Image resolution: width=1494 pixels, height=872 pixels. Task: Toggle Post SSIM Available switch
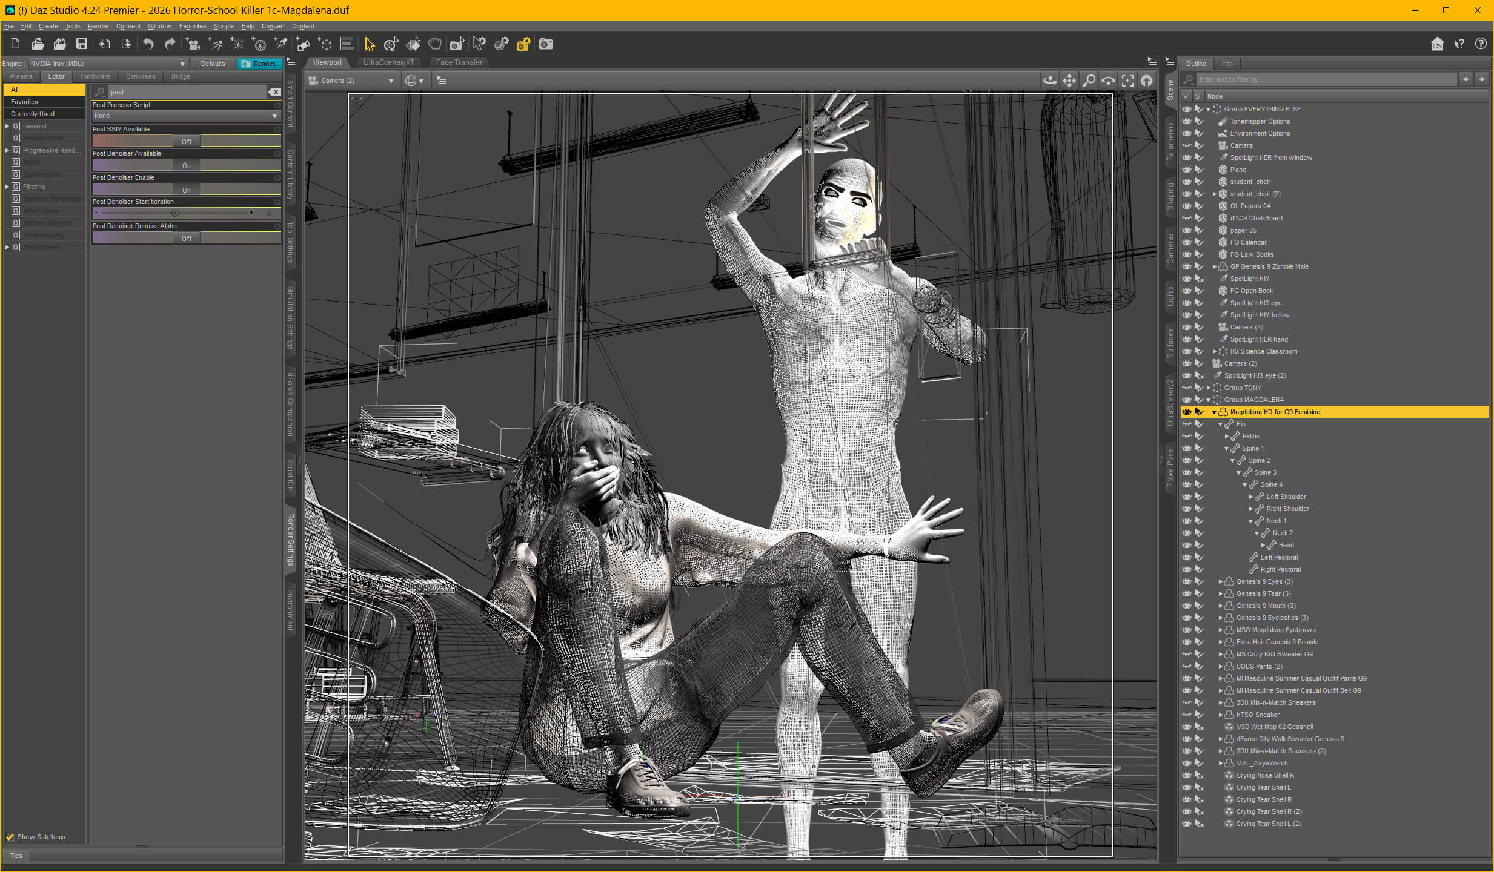tap(186, 141)
